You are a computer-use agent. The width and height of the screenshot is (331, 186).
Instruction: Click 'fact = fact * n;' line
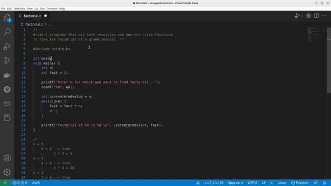66,106
